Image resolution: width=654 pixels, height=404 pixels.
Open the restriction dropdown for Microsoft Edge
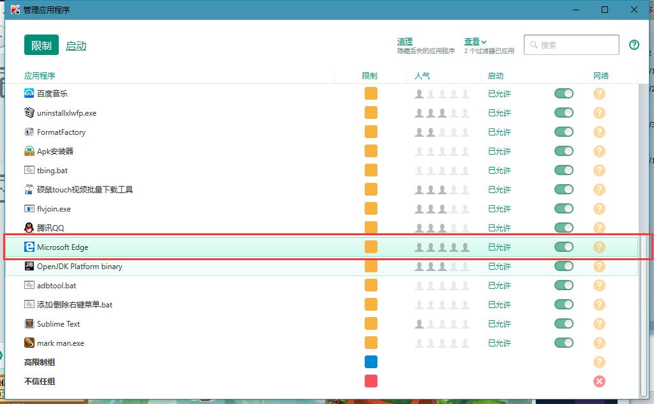click(371, 247)
